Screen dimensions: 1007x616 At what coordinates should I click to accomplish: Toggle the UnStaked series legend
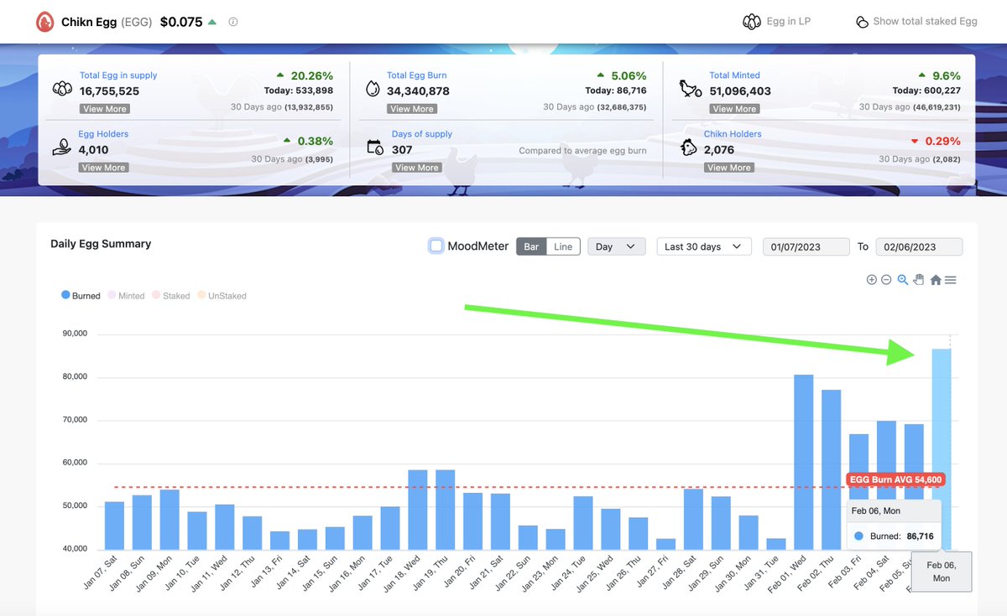[222, 296]
